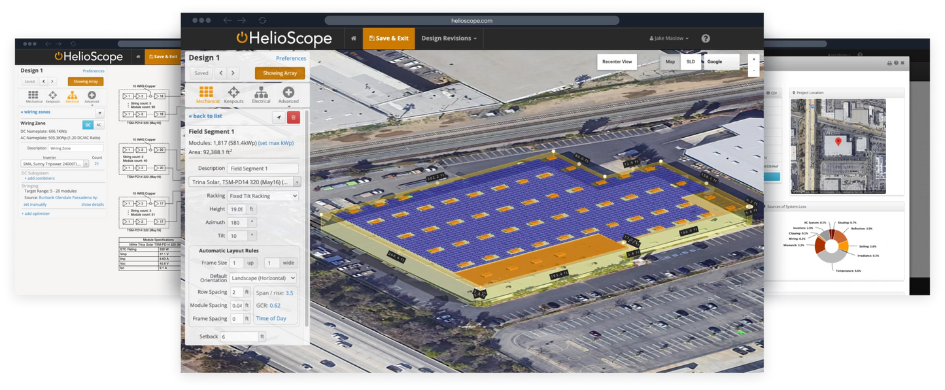Click the home icon in the front HelioScope navbar
945x390 pixels.
[x=354, y=39]
